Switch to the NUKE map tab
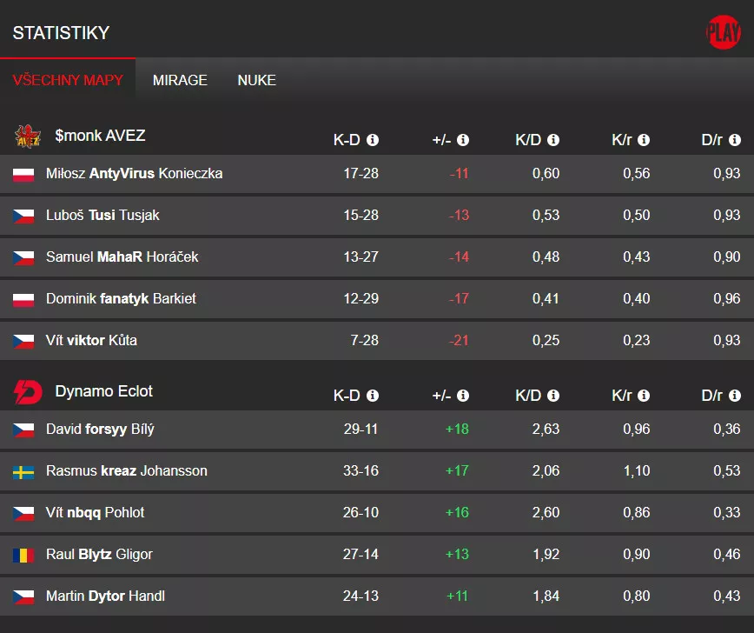The width and height of the screenshot is (754, 633). click(x=256, y=80)
